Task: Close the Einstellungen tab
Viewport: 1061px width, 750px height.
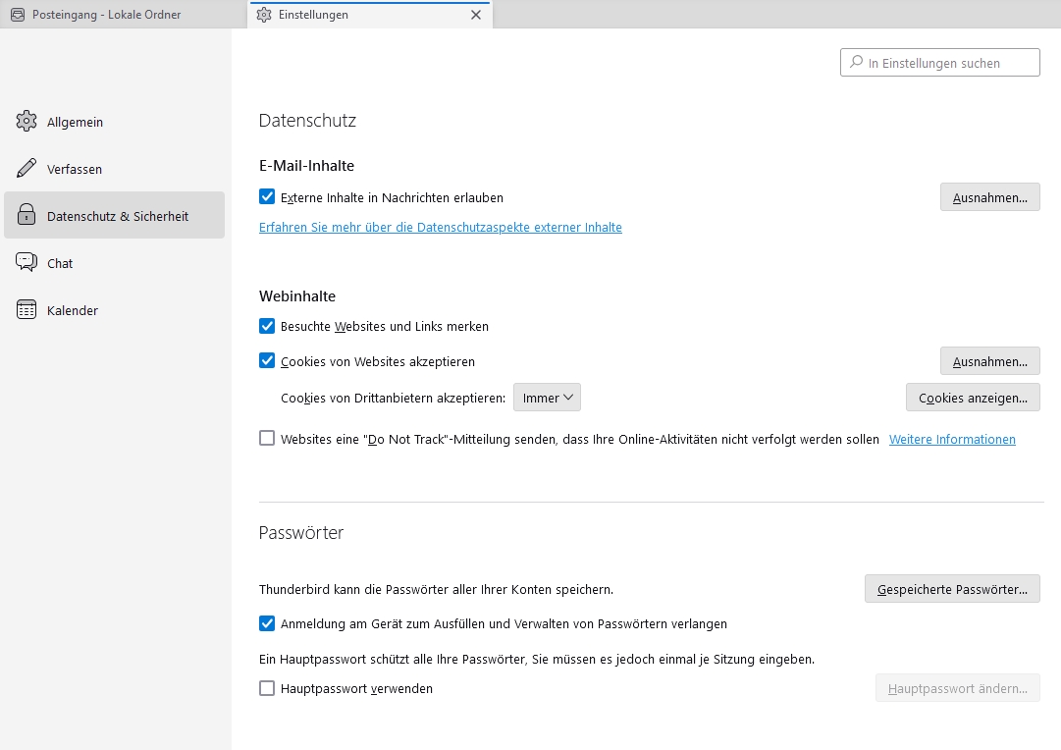Action: 476,15
